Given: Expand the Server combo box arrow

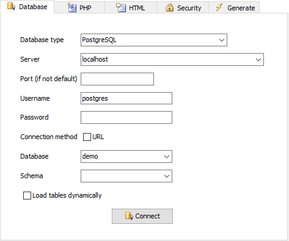Looking at the screenshot, I should tap(258, 60).
